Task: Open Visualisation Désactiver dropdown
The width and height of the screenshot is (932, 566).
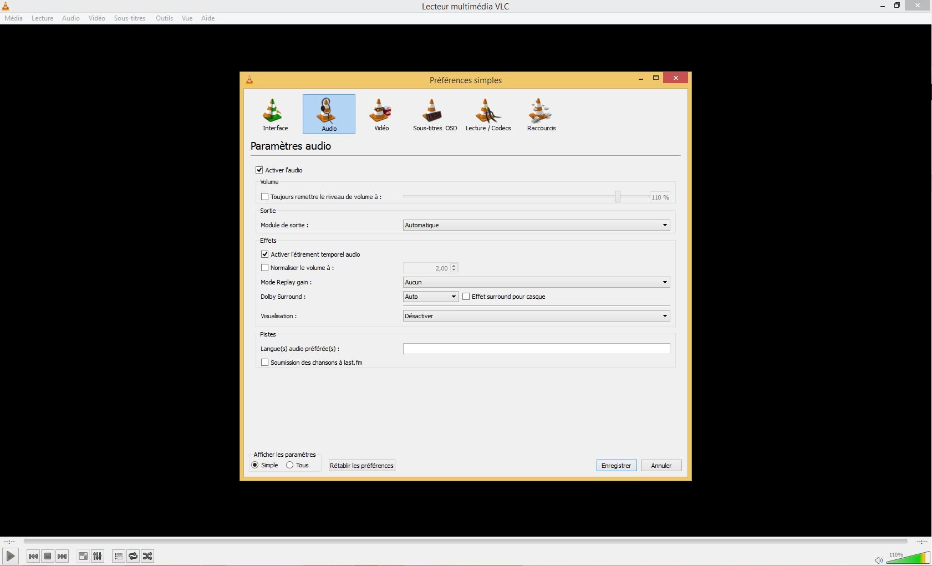Action: coord(536,316)
